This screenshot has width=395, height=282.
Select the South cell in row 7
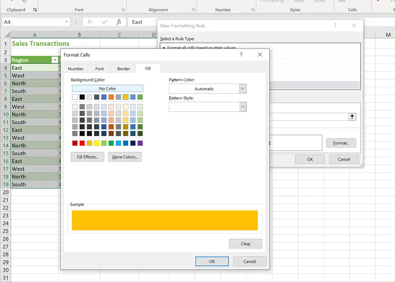(x=35, y=91)
